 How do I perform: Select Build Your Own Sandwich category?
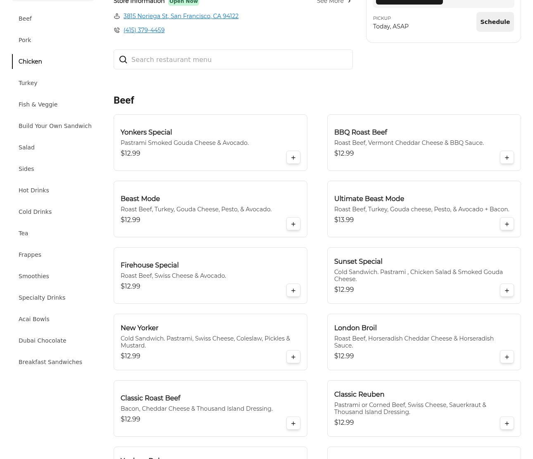tap(55, 126)
